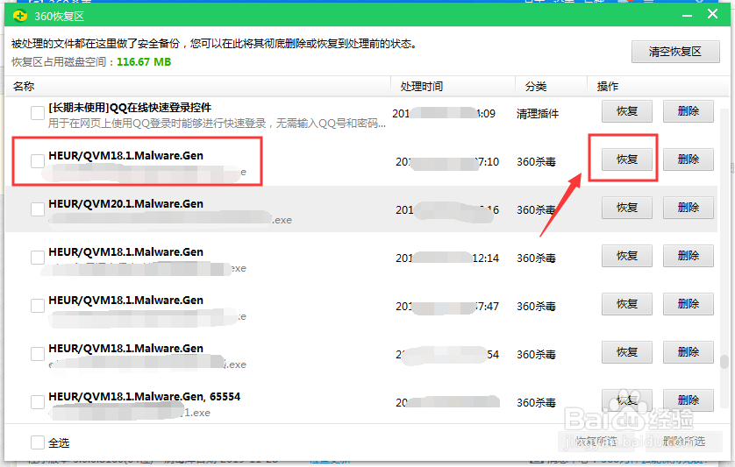Click the list's vertical scrollbar thumb
The image size is (735, 467).
click(724, 362)
